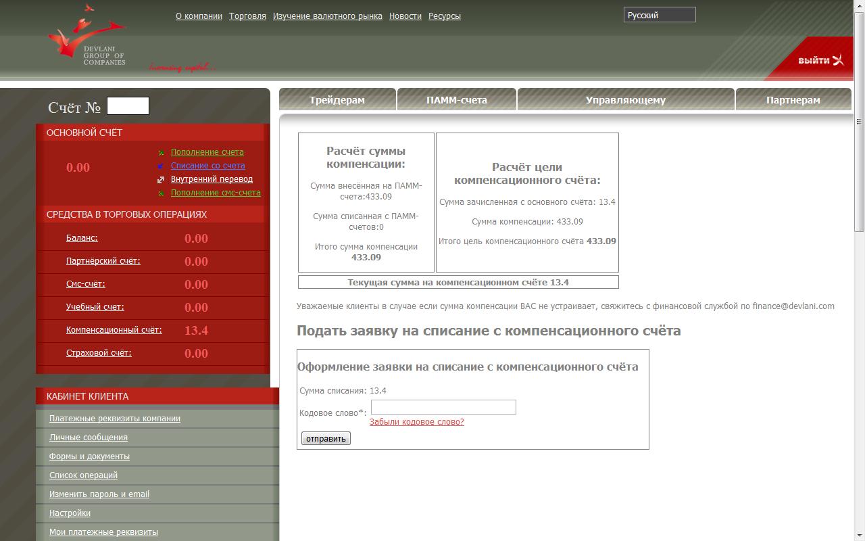Viewport: 865px width, 541px height.
Task: Click the Забыли кодовое слово? link
Action: 417,422
